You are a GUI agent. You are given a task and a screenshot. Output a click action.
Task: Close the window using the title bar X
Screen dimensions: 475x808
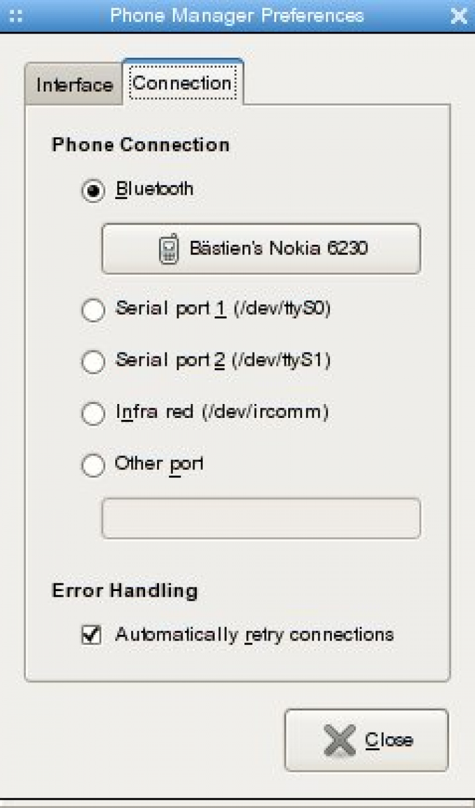click(x=459, y=16)
